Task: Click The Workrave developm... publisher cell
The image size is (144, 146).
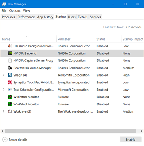Action: click(x=76, y=111)
